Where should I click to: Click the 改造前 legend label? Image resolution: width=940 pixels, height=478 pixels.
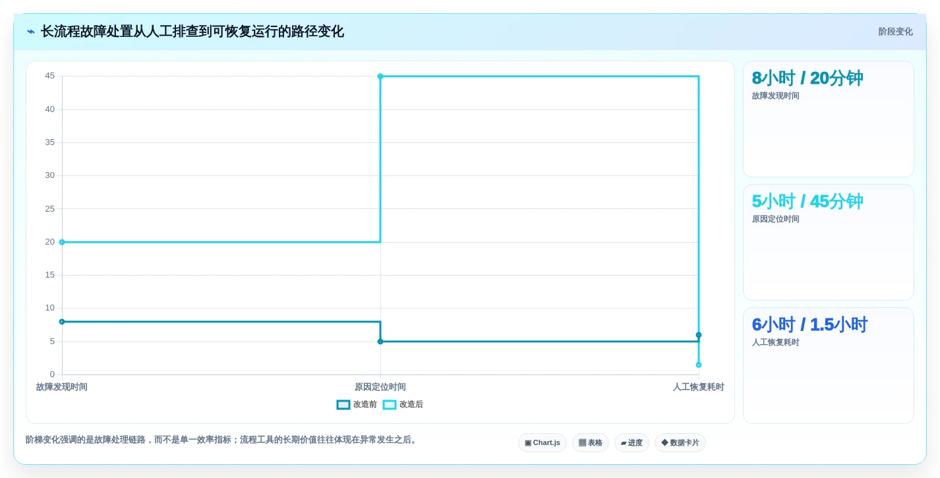[365, 405]
